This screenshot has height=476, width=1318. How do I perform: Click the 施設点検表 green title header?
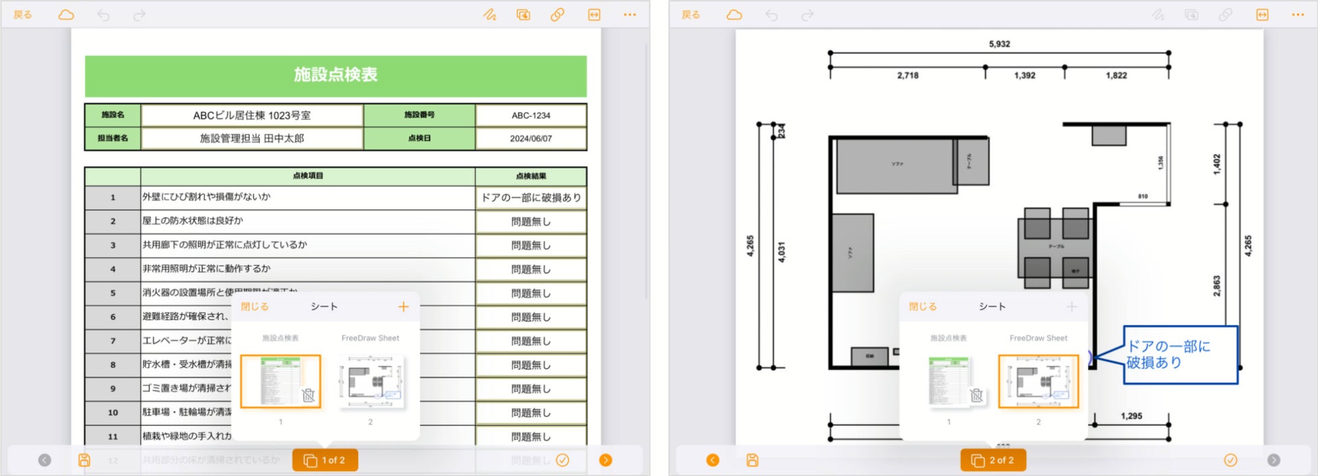[336, 76]
